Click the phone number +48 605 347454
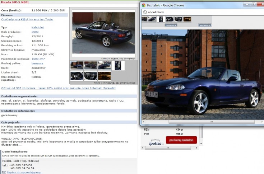Screen dimensions: 264x174 (x=20, y=165)
